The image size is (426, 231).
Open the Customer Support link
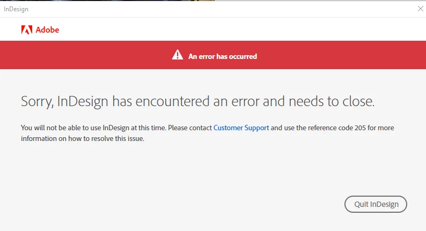[241, 128]
